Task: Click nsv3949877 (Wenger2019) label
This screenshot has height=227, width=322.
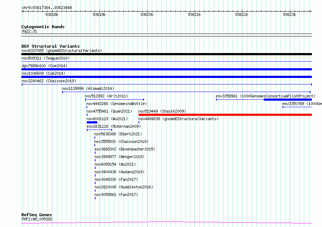Action: (x=119, y=157)
